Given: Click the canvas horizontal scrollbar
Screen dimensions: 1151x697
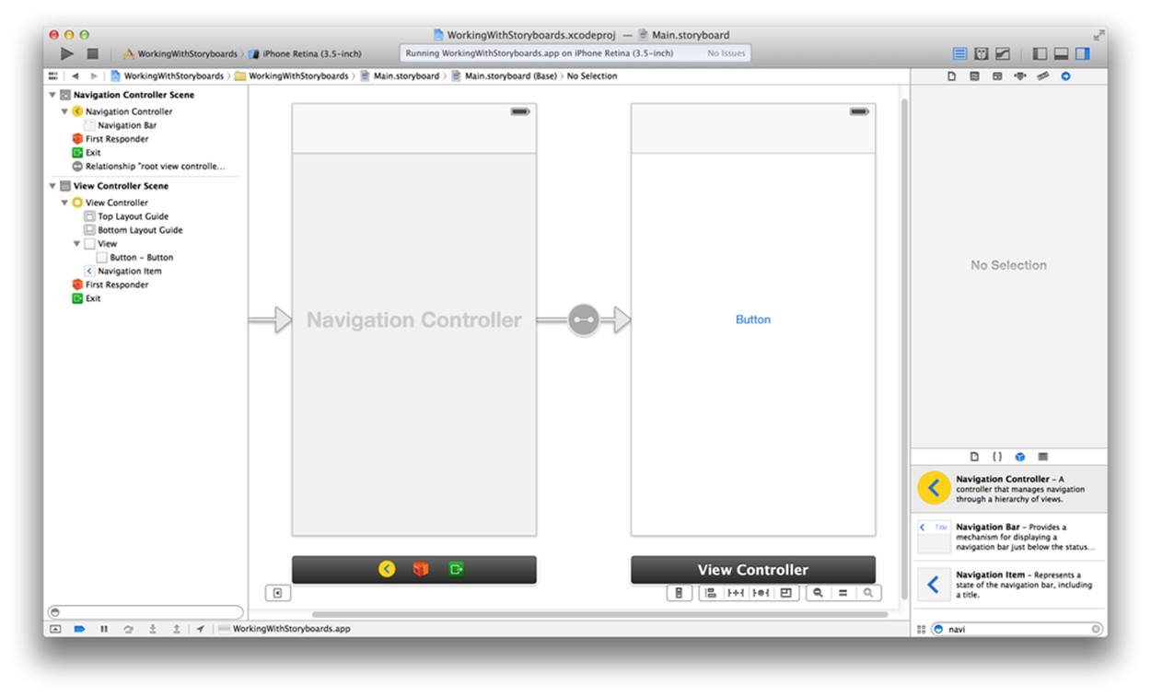Looking at the screenshot, I should [600, 614].
